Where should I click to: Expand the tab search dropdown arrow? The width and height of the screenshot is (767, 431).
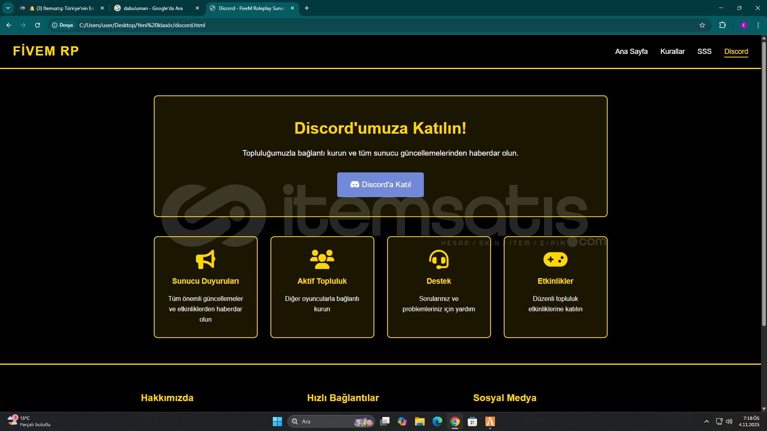[x=8, y=8]
